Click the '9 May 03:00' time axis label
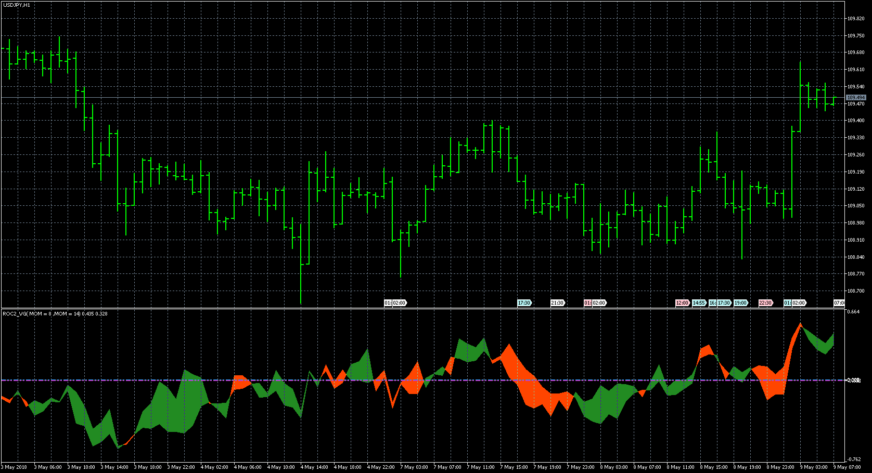The image size is (872, 473). [x=814, y=467]
